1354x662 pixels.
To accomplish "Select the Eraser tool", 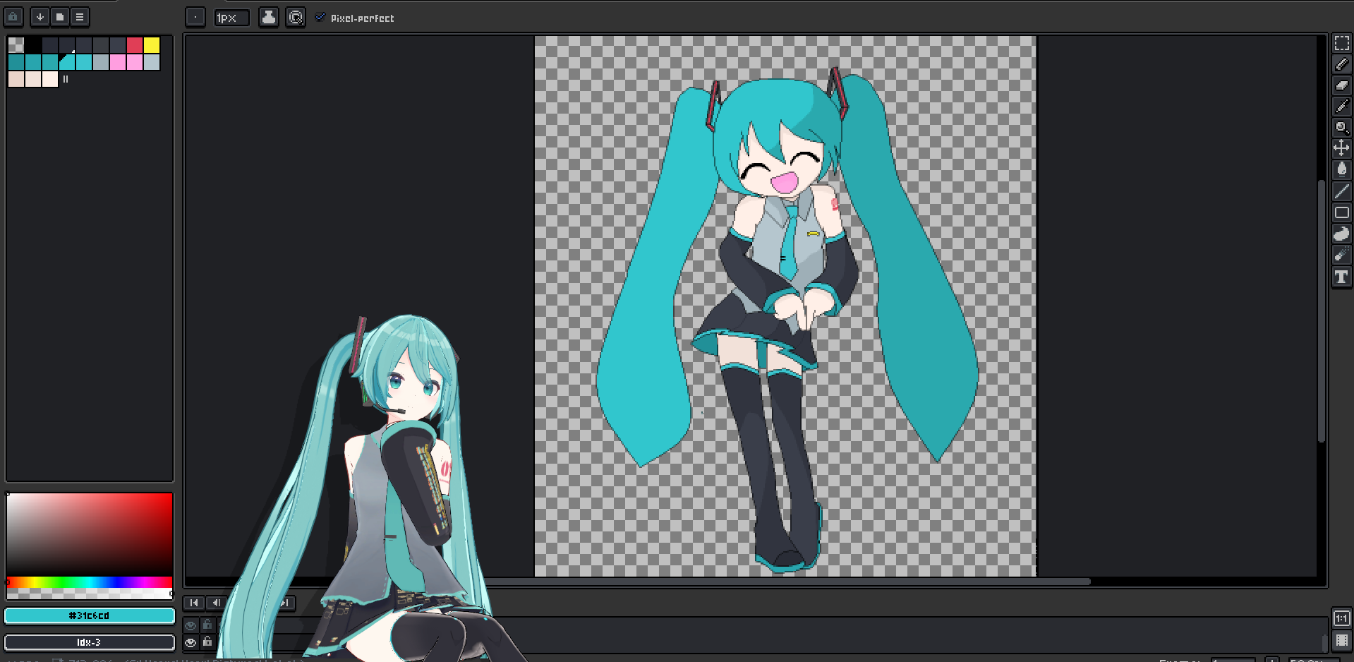I will click(x=1341, y=85).
